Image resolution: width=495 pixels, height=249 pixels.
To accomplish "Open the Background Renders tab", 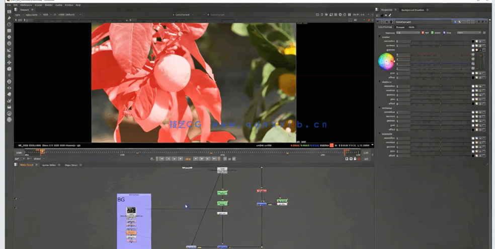I will coord(412,10).
